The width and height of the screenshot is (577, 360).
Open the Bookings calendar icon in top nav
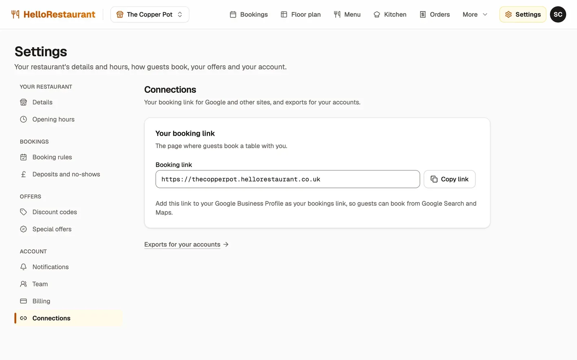tap(233, 14)
